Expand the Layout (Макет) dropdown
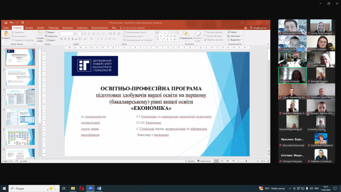341x192 pixels. point(50,32)
